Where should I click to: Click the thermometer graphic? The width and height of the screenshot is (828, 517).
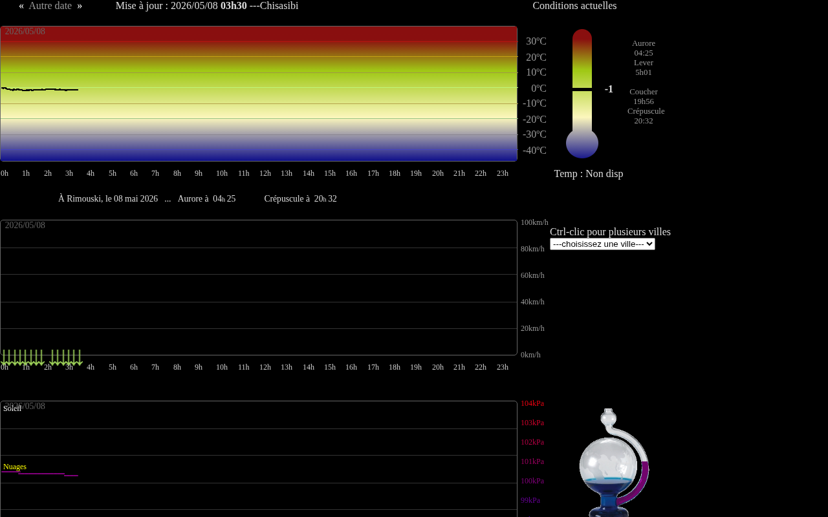582,94
